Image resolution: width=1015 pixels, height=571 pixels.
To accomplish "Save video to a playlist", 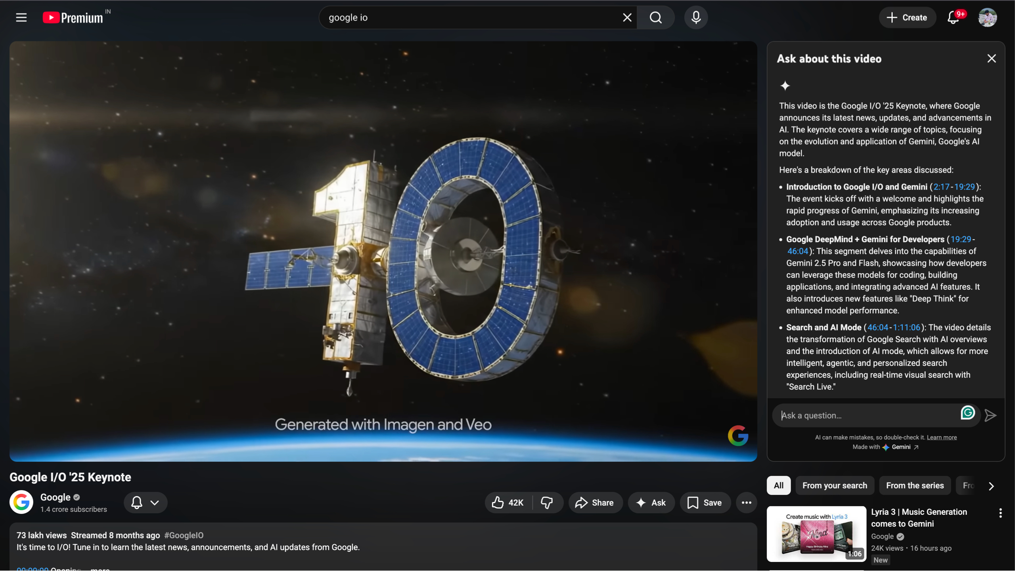I will [x=705, y=502].
